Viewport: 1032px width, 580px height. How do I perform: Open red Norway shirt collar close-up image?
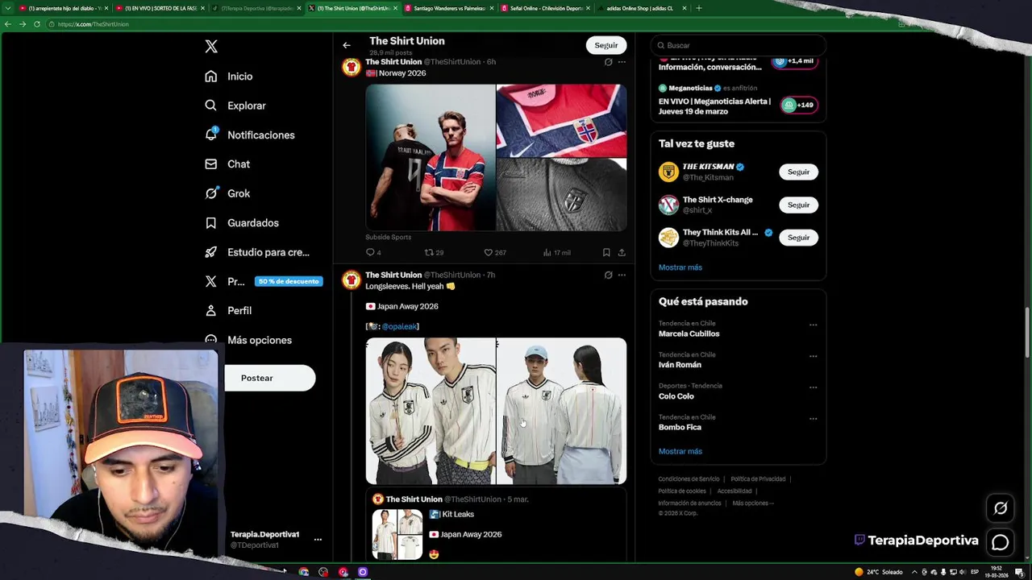click(561, 121)
